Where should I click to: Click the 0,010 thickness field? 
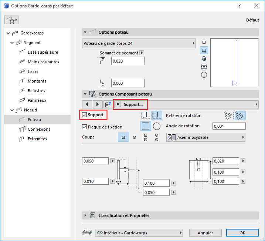tap(95, 181)
